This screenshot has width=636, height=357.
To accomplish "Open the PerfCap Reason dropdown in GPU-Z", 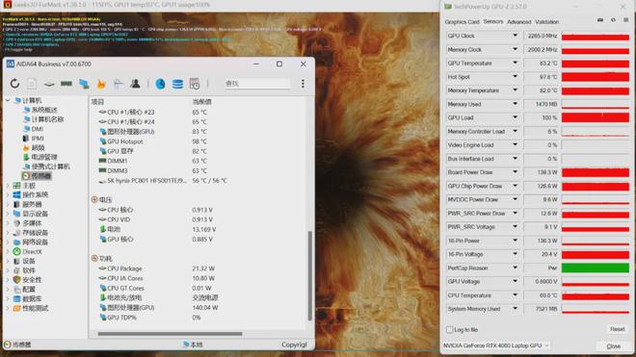I will point(515,268).
